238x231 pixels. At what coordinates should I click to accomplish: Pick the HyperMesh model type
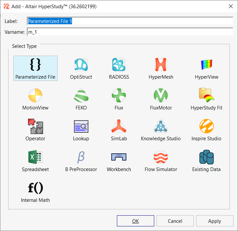click(x=161, y=65)
